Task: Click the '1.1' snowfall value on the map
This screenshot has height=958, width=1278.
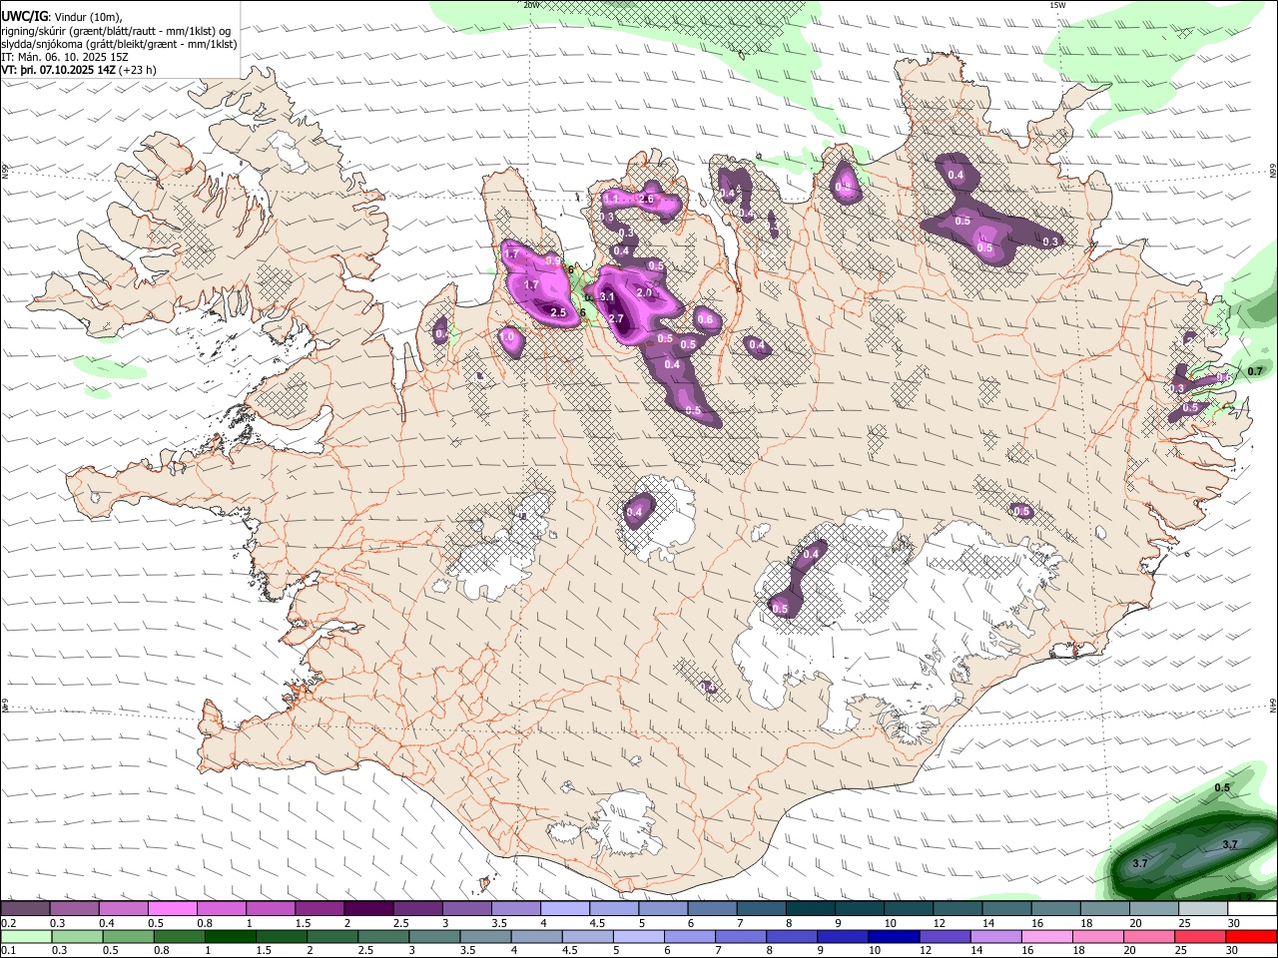Action: (613, 199)
